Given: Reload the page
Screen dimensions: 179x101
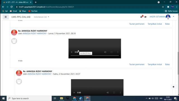Looking at the screenshot, I should [x=11, y=7].
